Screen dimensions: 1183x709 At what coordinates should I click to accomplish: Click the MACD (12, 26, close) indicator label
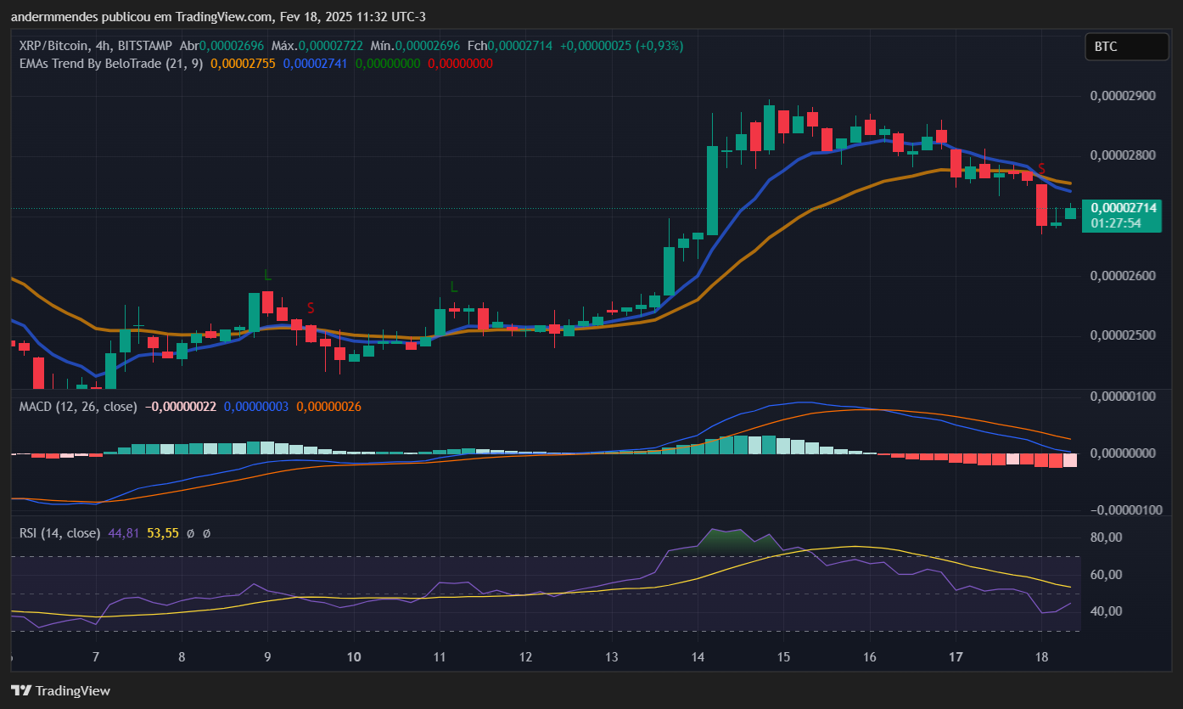[78, 407]
